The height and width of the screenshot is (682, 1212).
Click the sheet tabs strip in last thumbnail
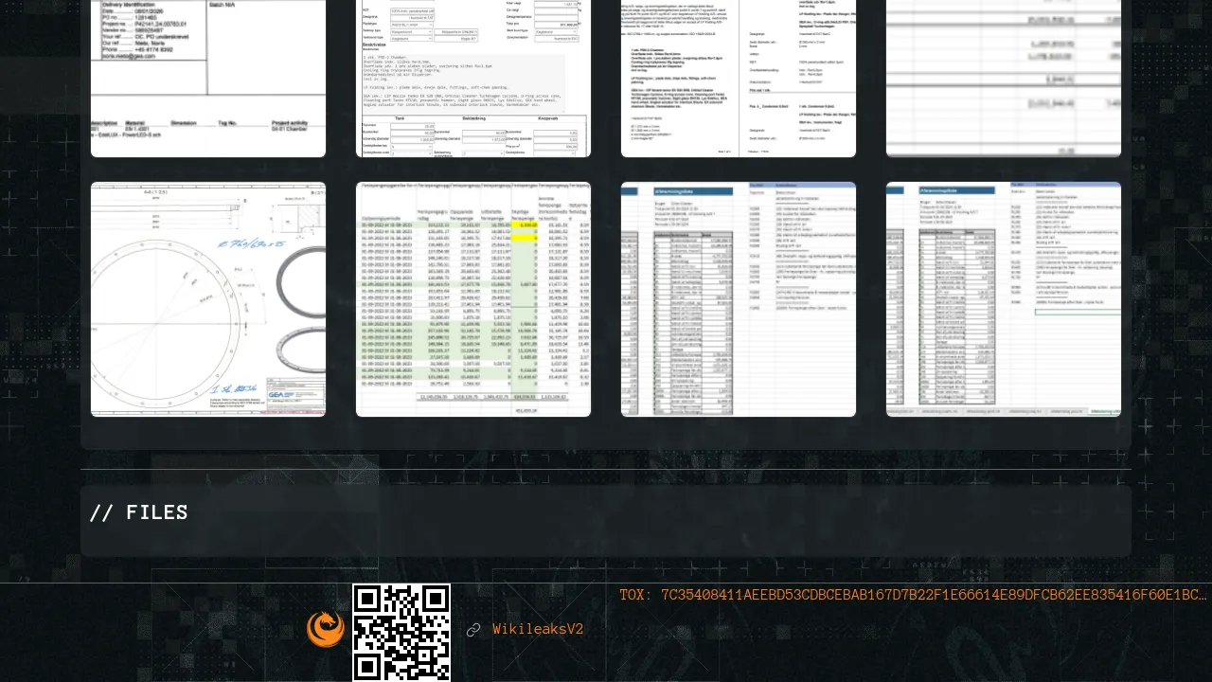[1004, 411]
